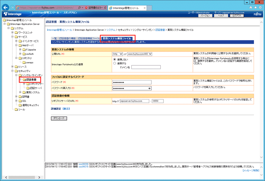
Task: Click the browser back arrow button
Action: pyautogui.click(x=6, y=7)
